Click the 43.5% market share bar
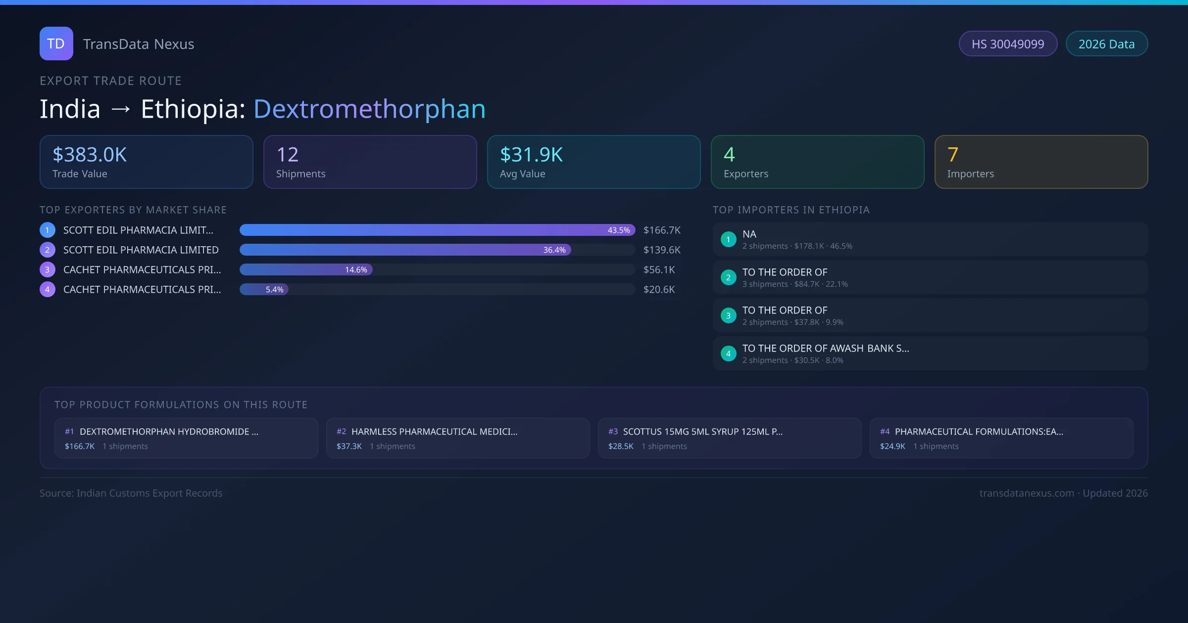Screen dimensions: 1188x623 (x=437, y=230)
